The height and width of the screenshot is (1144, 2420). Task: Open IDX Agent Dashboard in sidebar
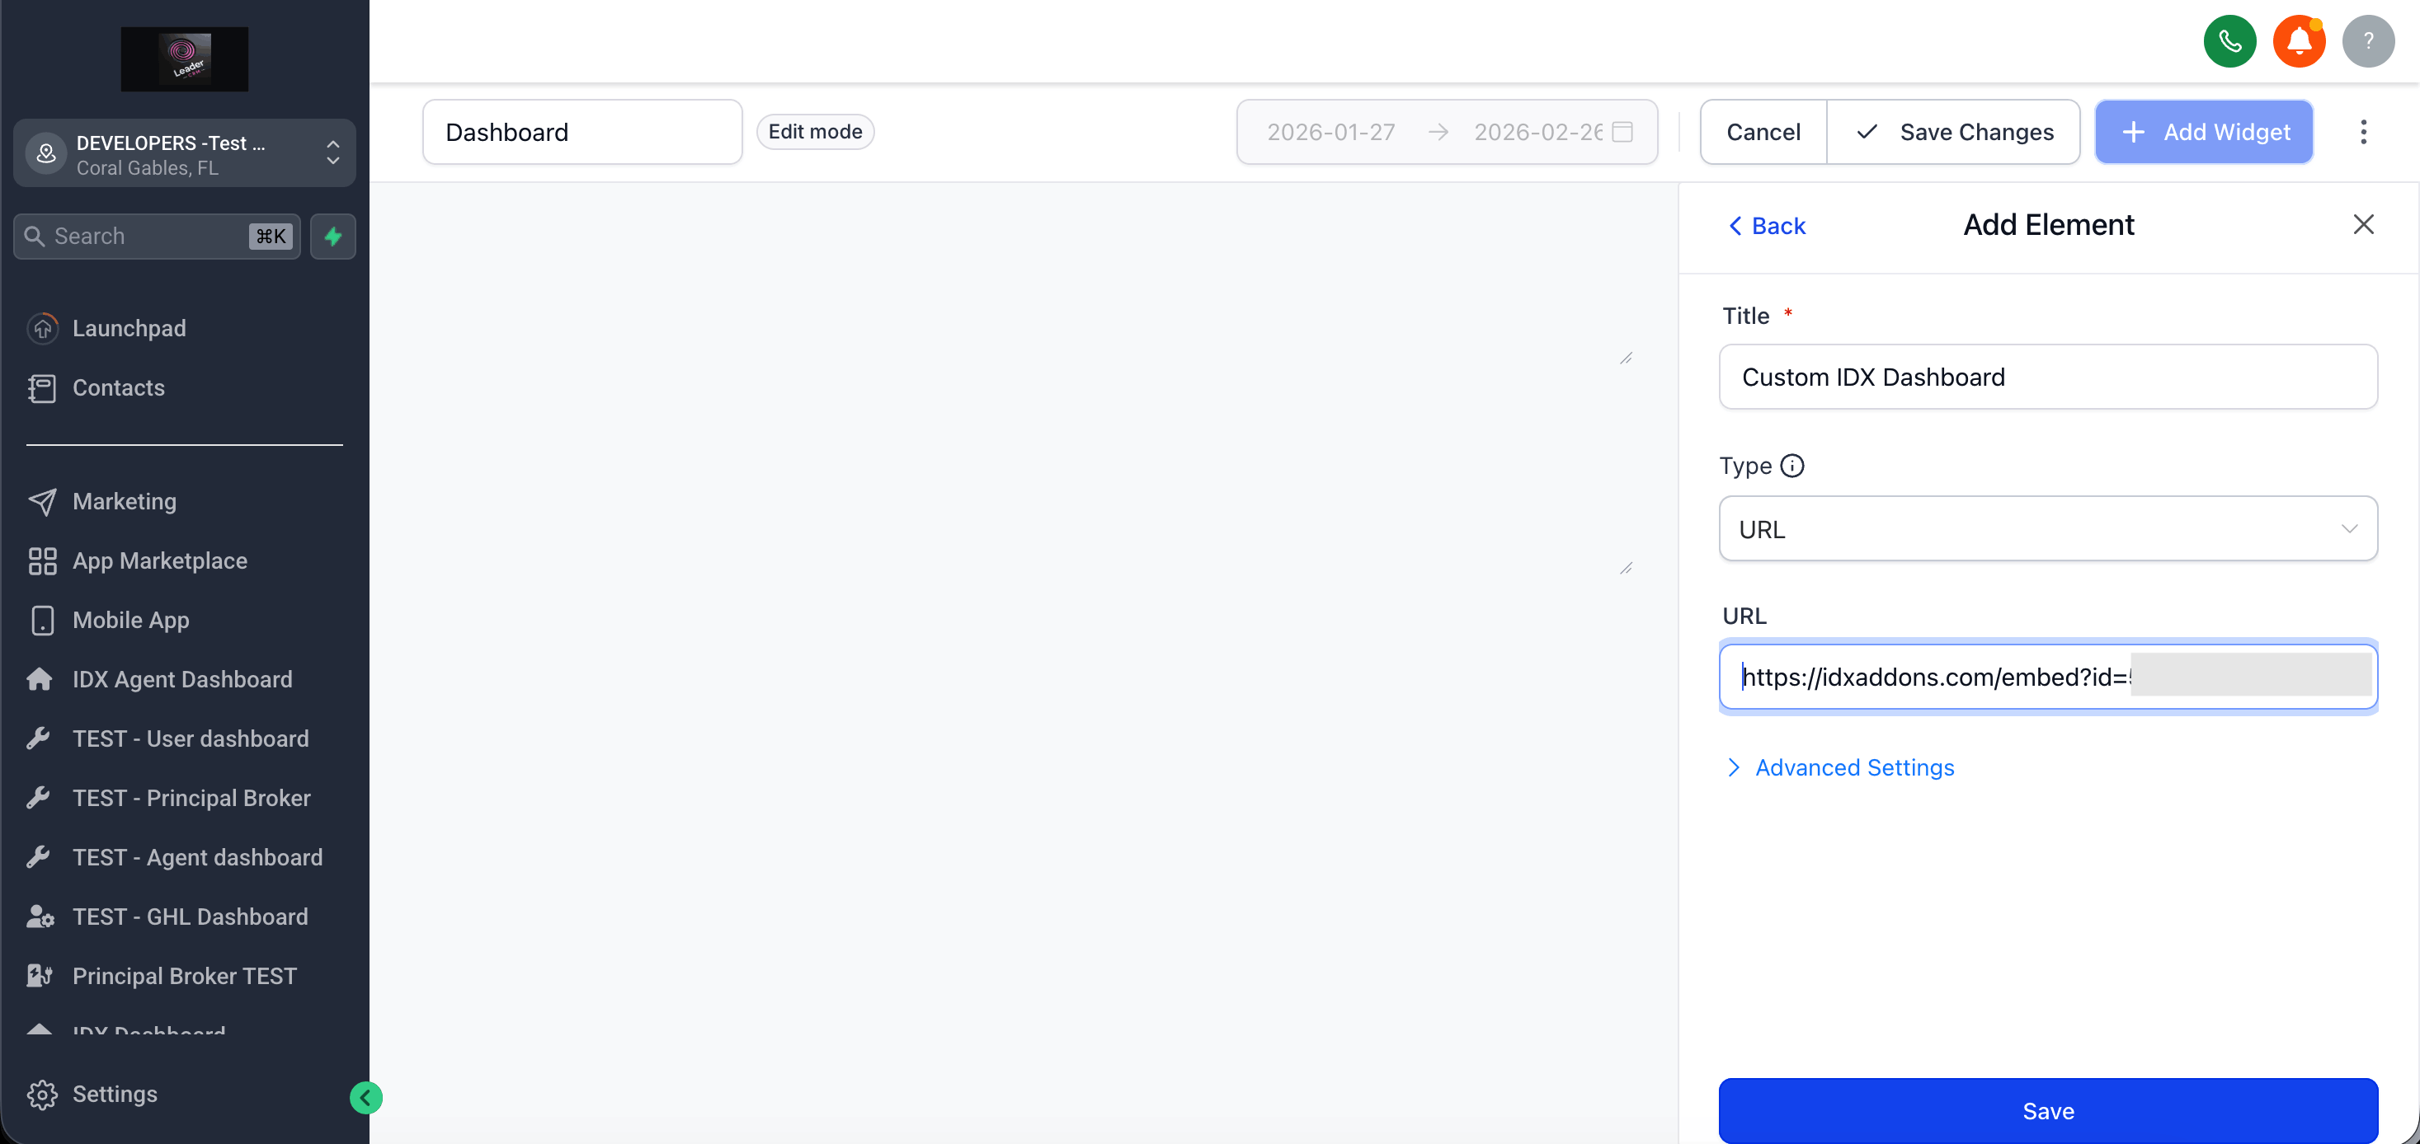(182, 678)
